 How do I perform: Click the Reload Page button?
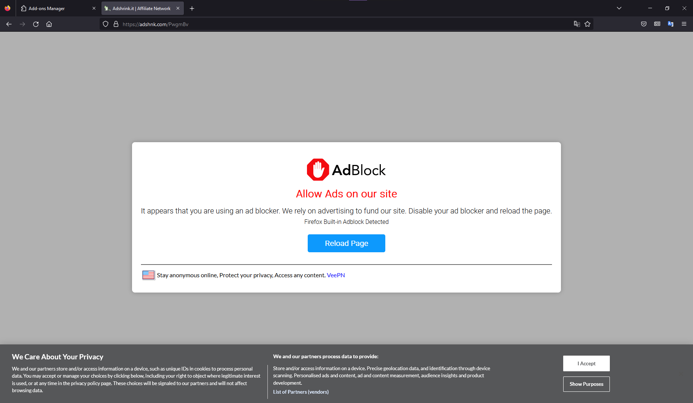click(346, 243)
